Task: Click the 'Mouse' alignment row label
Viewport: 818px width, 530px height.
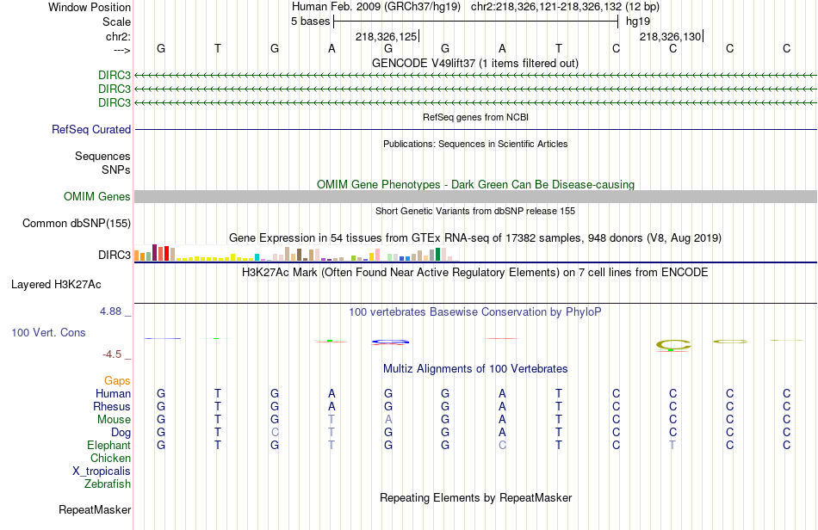Action: click(114, 420)
